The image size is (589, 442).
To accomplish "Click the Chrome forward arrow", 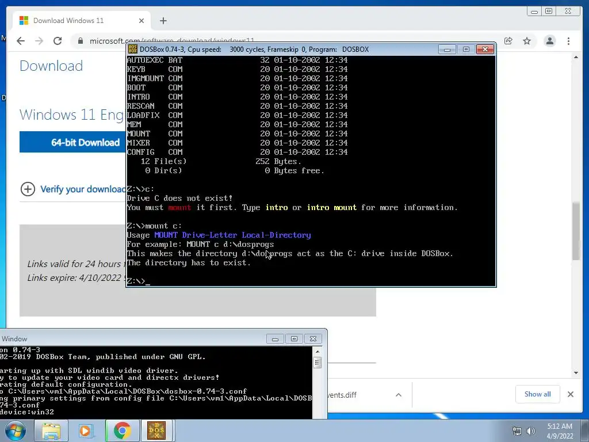I will coord(39,41).
